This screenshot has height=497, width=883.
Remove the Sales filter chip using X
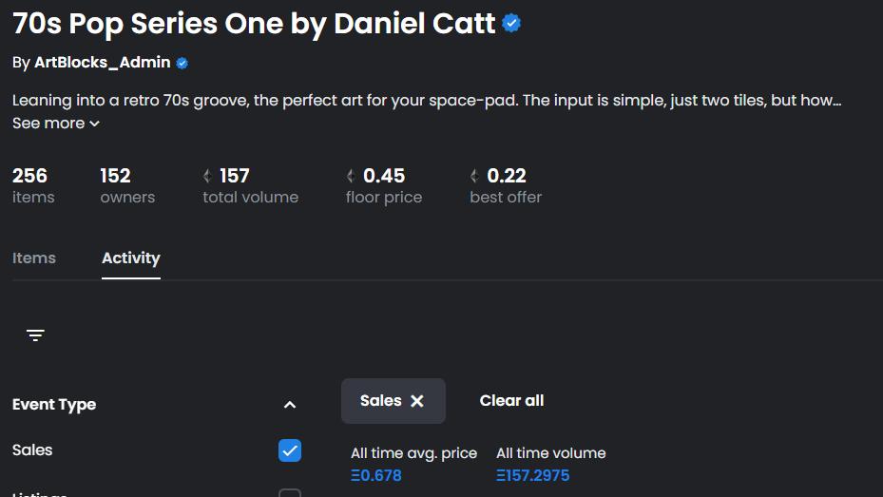416,401
